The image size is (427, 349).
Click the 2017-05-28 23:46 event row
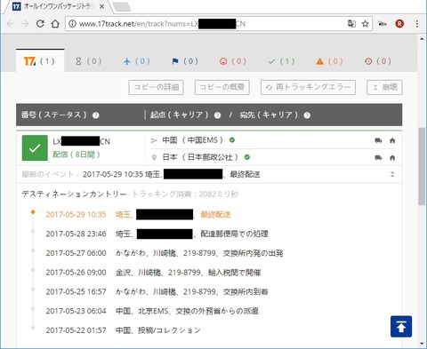pos(157,234)
